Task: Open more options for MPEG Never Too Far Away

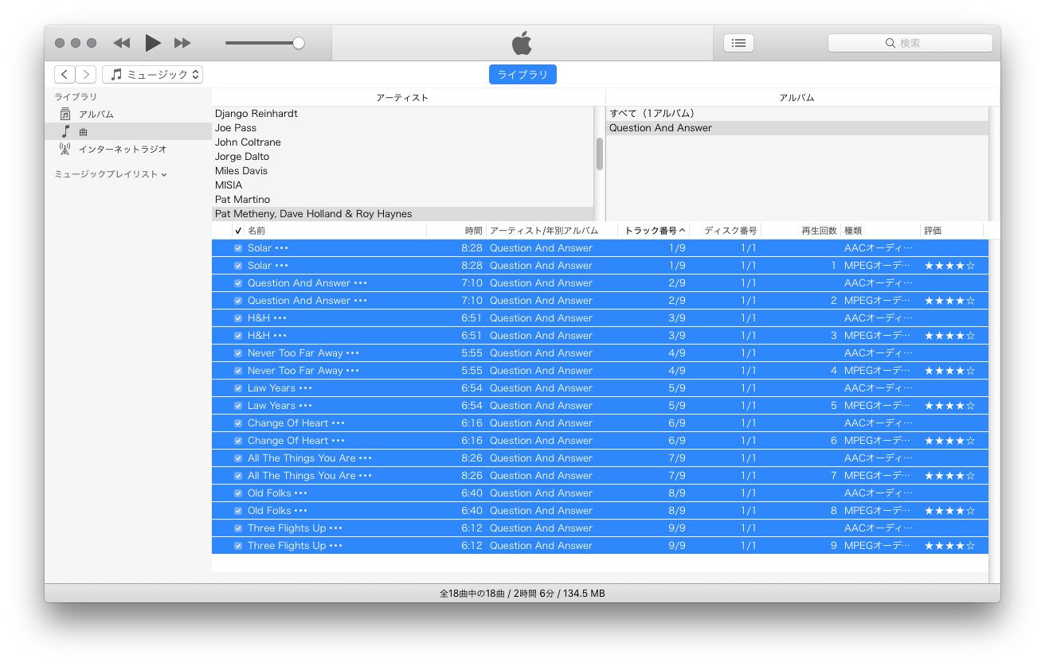Action: click(353, 371)
